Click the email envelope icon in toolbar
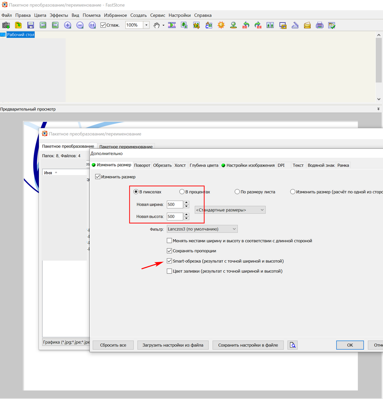The image size is (383, 399). point(307,25)
